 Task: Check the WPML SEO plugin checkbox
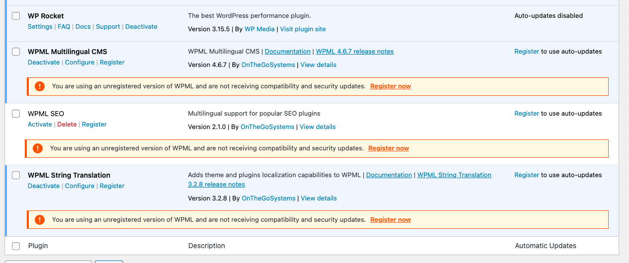tap(16, 114)
